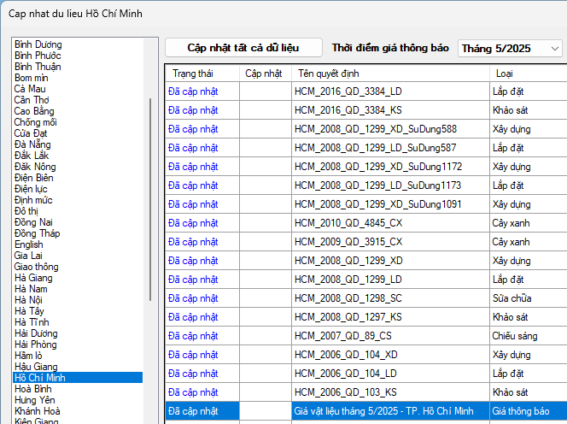Click the 'Cập nhật' column header
Image resolution: width=567 pixels, height=424 pixels.
coord(264,74)
